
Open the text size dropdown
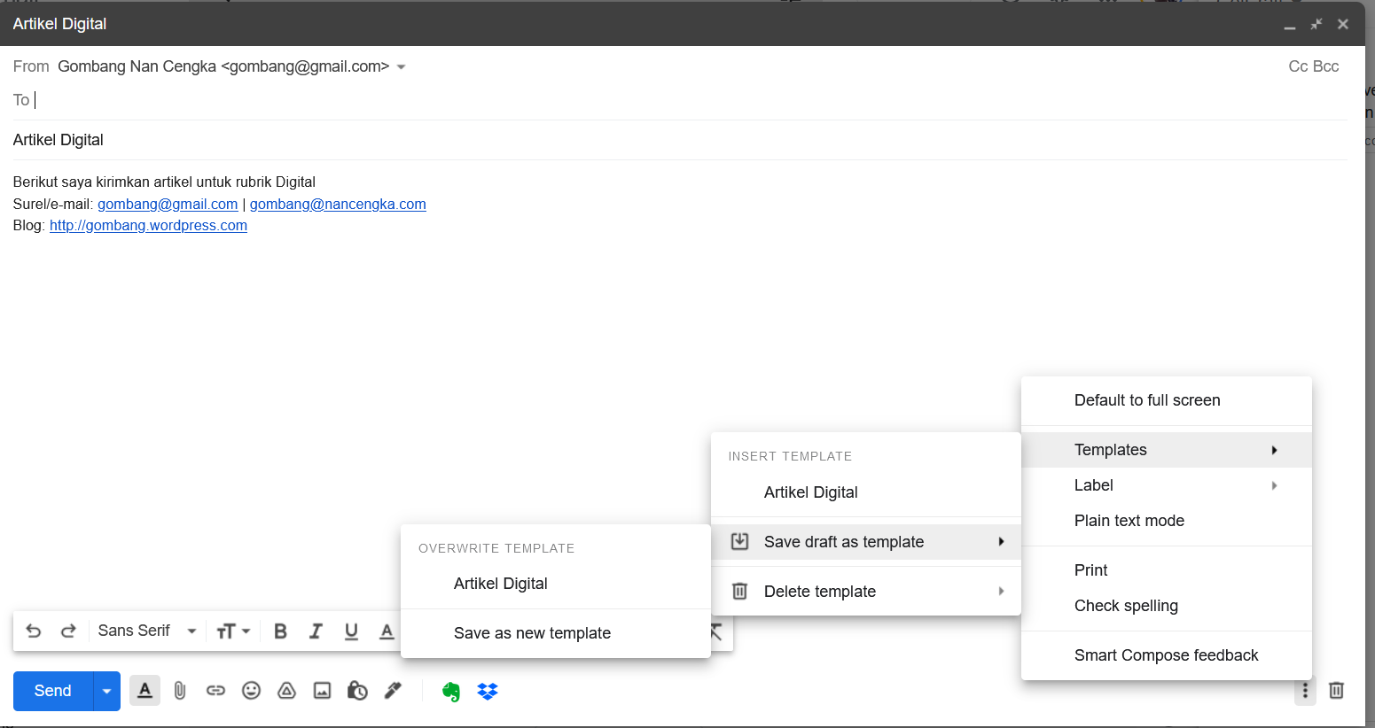click(233, 631)
